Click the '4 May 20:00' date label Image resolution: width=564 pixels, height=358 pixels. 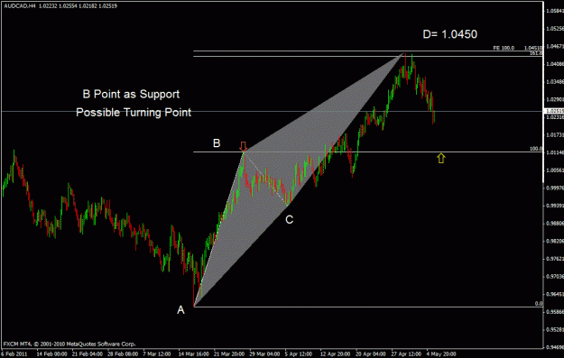point(441,354)
